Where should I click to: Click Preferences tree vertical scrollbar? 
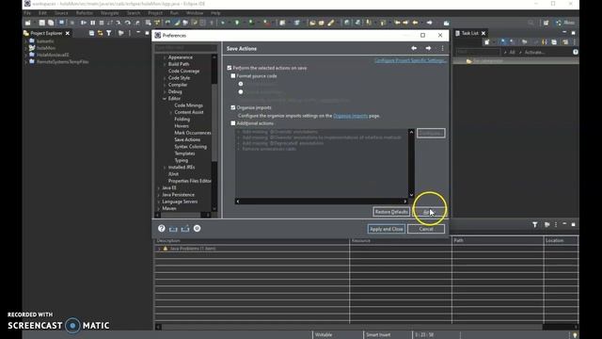[x=214, y=133]
